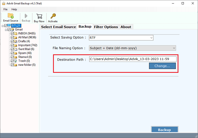
Task: Uncheck the STL21 root checkbox
Action: pos(6,26)
